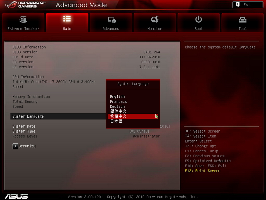266x200 pixels.
Task: Go to the Monitor tab
Action: 155,22
